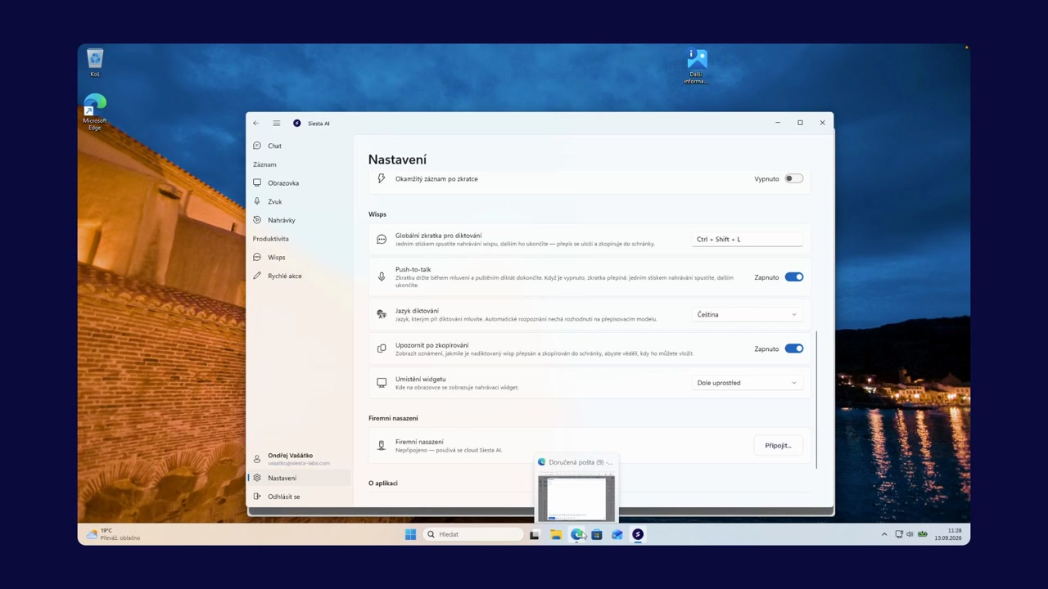Open weather widget showing 19°C
This screenshot has height=589, width=1048.
point(113,534)
